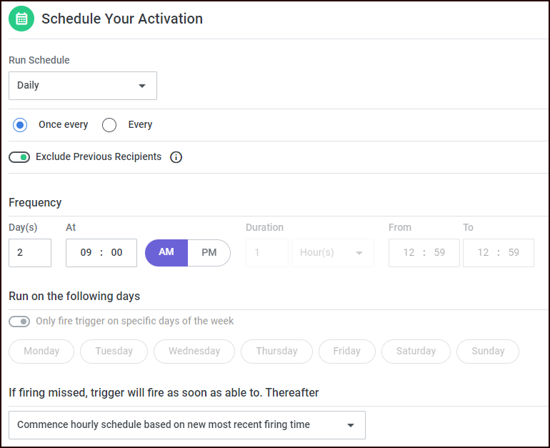Select the Monday day chip
The image size is (550, 448).
coord(41,352)
